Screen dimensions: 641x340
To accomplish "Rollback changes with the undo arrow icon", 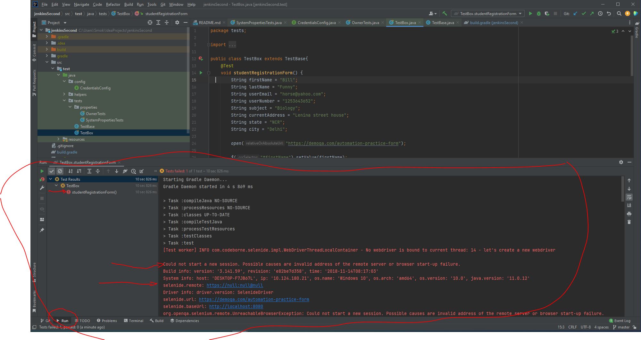I will click(x=609, y=13).
